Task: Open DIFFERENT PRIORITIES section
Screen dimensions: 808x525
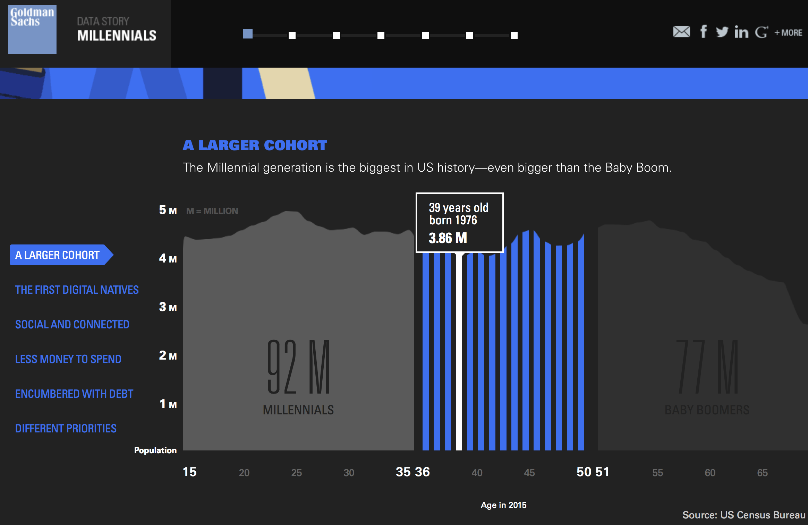Action: coord(66,428)
